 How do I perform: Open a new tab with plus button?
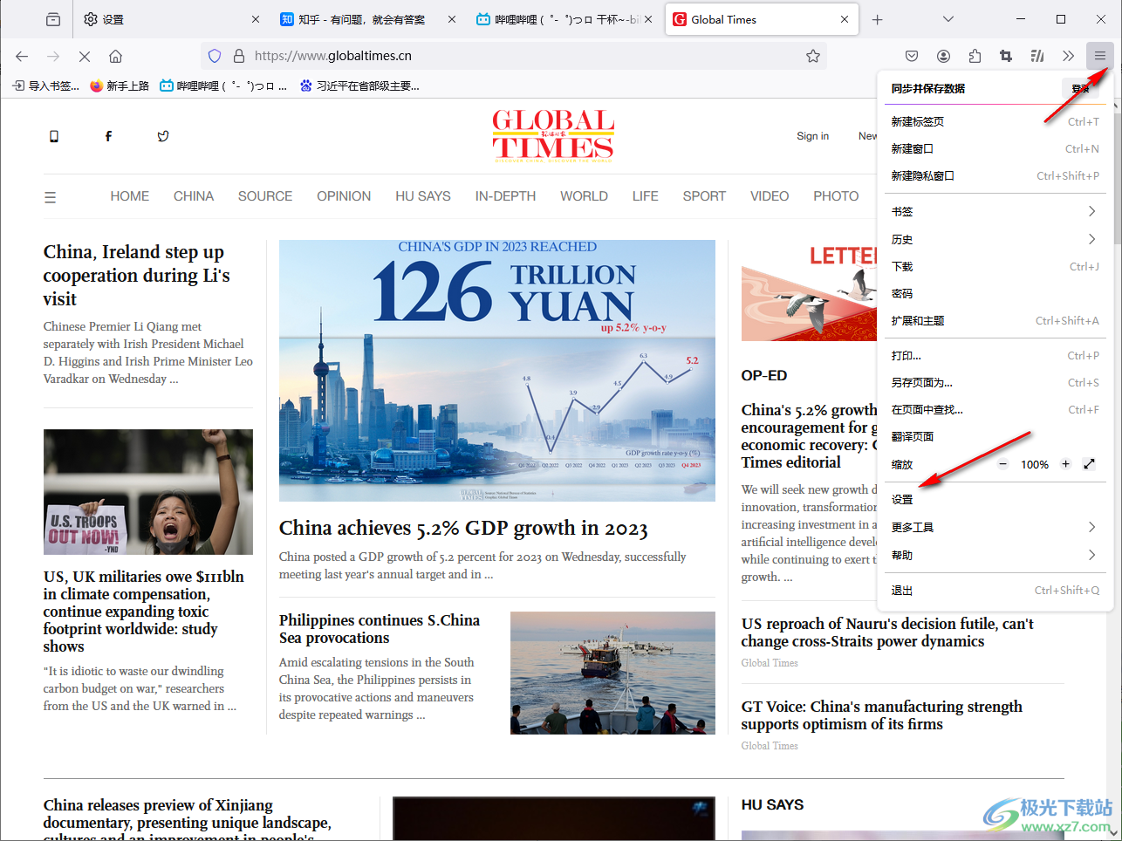878,19
